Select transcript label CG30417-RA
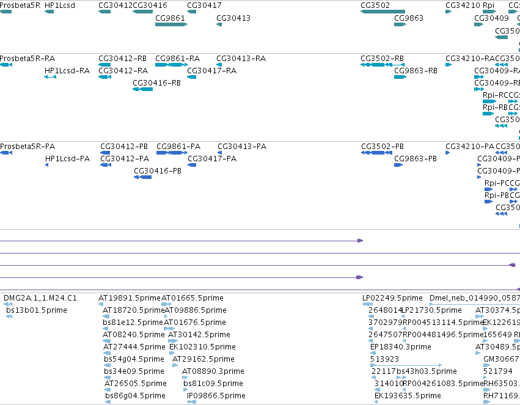Viewport: 520px width, 405px height. click(x=211, y=71)
